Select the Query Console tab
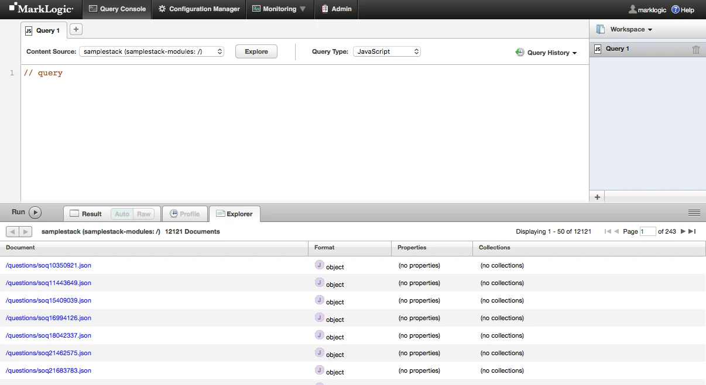 point(117,9)
